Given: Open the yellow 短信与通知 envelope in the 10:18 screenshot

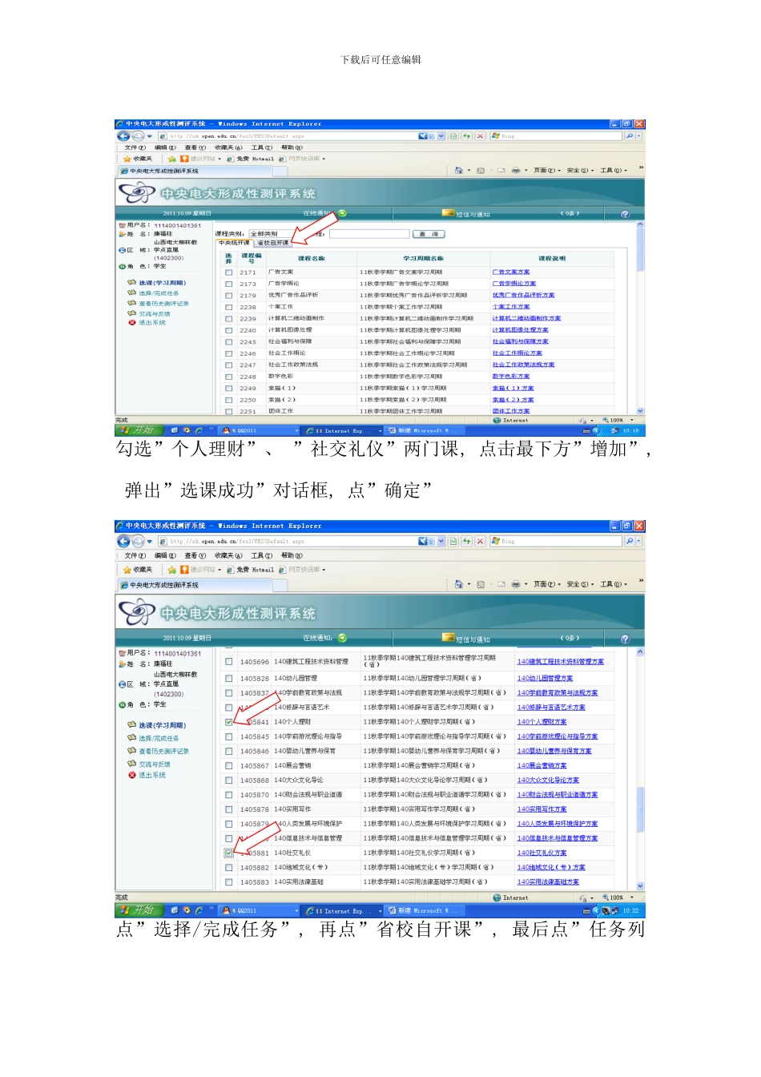Looking at the screenshot, I should click(448, 213).
